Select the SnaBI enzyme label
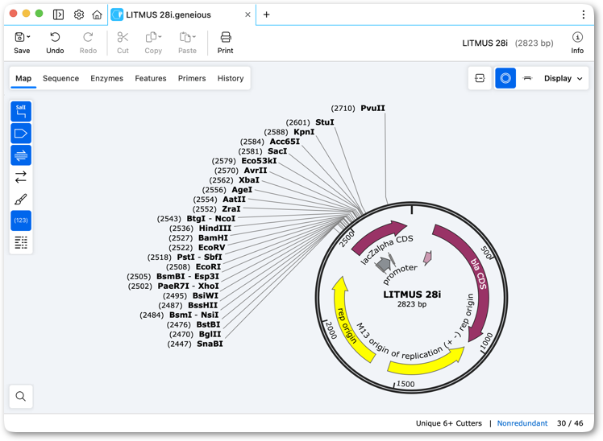Viewport: 603px width, 441px height. point(210,344)
